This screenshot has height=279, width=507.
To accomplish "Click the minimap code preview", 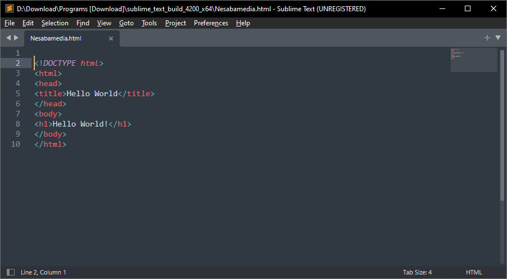I will coord(473,60).
